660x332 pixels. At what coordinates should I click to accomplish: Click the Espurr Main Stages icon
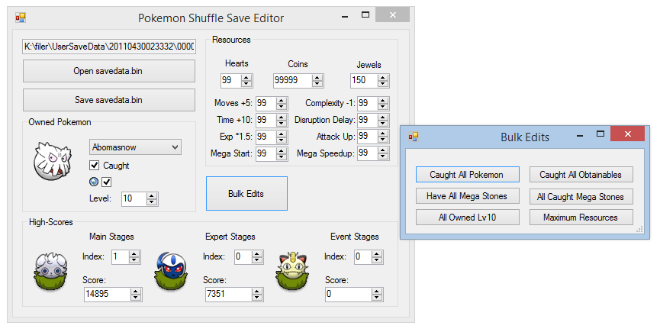click(x=50, y=272)
